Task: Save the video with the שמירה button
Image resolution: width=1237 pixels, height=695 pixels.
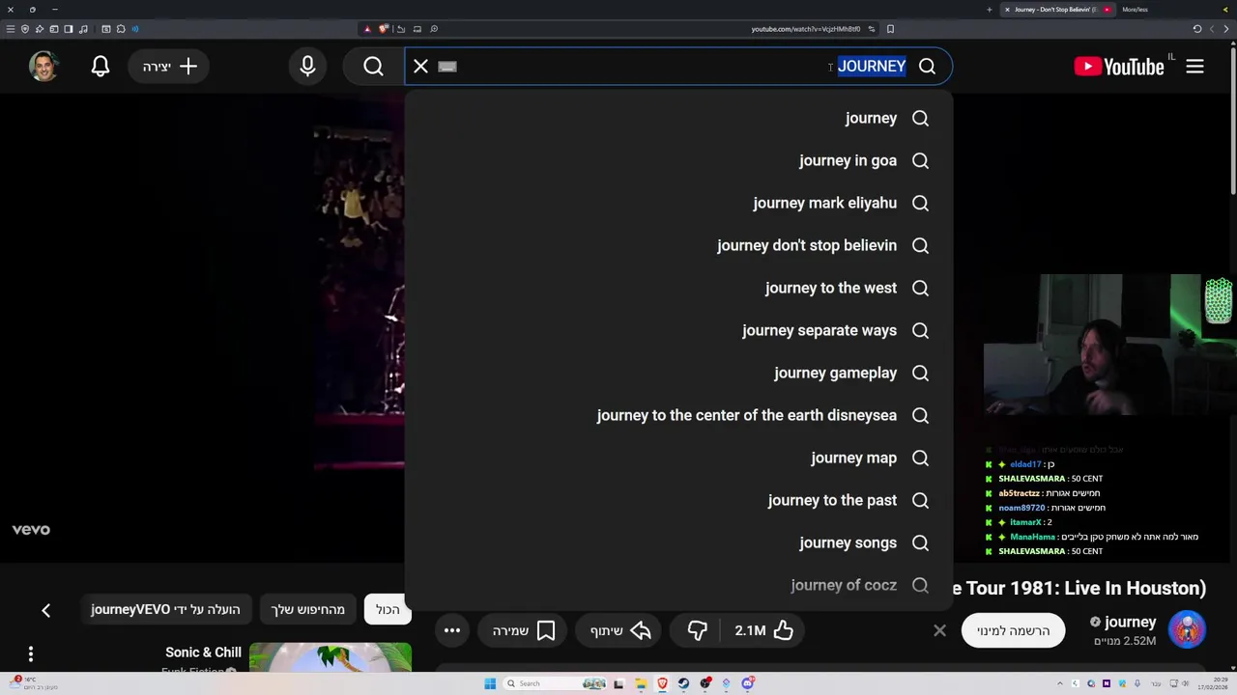Action: coord(524,630)
